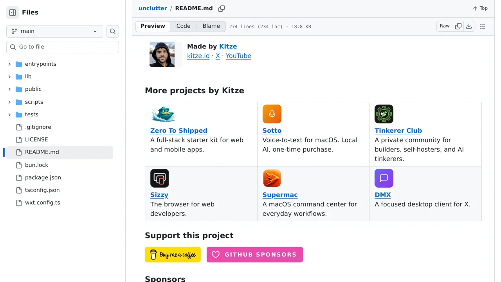Open the Sizzy link
501x282 pixels.
[159, 195]
